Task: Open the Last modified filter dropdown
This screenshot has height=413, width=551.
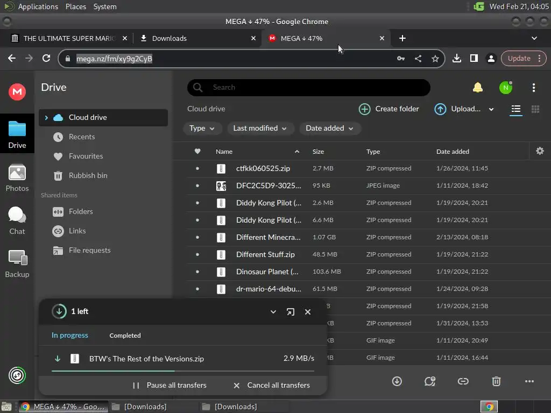Action: tap(260, 129)
